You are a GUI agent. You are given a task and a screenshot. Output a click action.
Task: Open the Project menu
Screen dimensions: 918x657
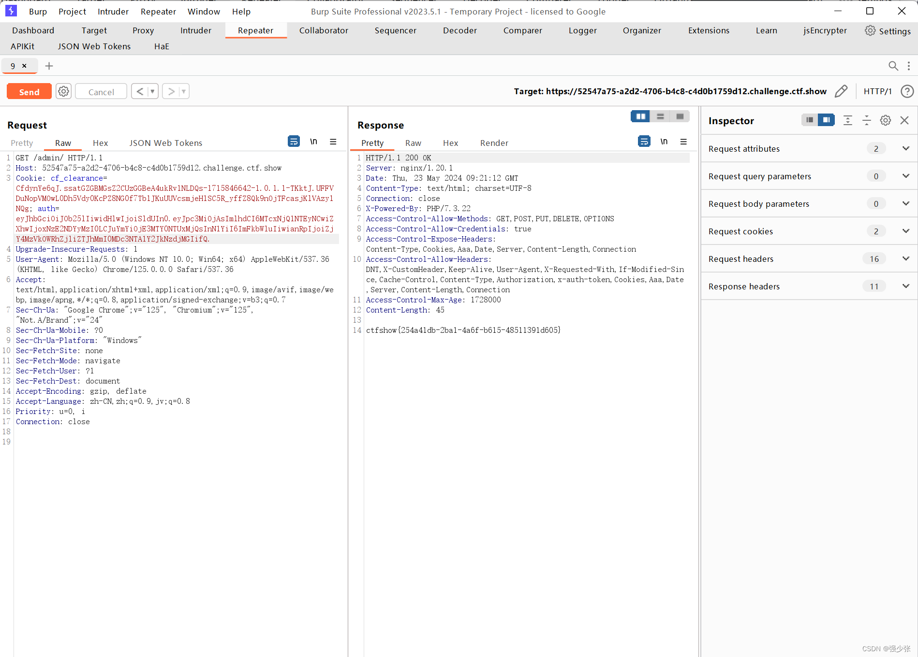(x=72, y=12)
